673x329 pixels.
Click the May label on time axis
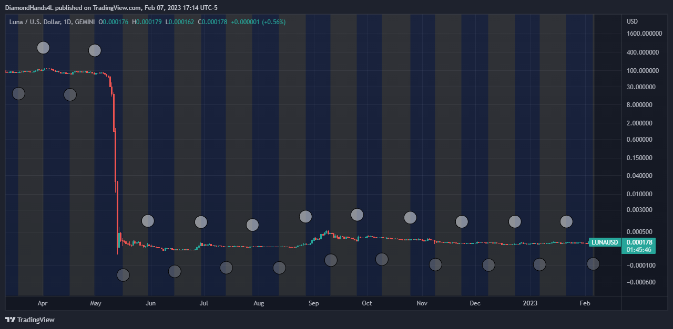[96, 303]
